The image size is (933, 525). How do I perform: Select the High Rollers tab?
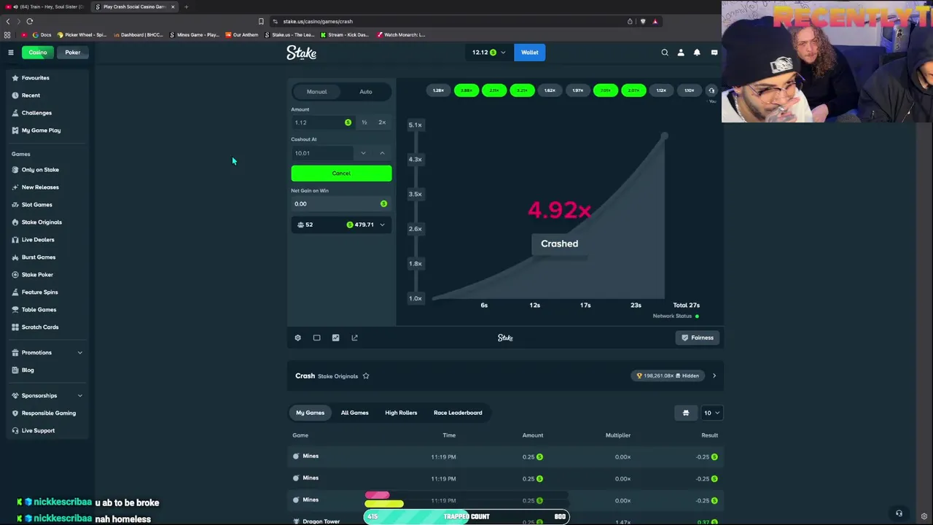(401, 413)
